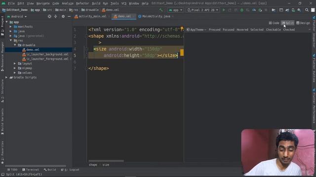Open the AppTheme selector dropdown
Viewport: 316px width, 177px height.
[197, 29]
